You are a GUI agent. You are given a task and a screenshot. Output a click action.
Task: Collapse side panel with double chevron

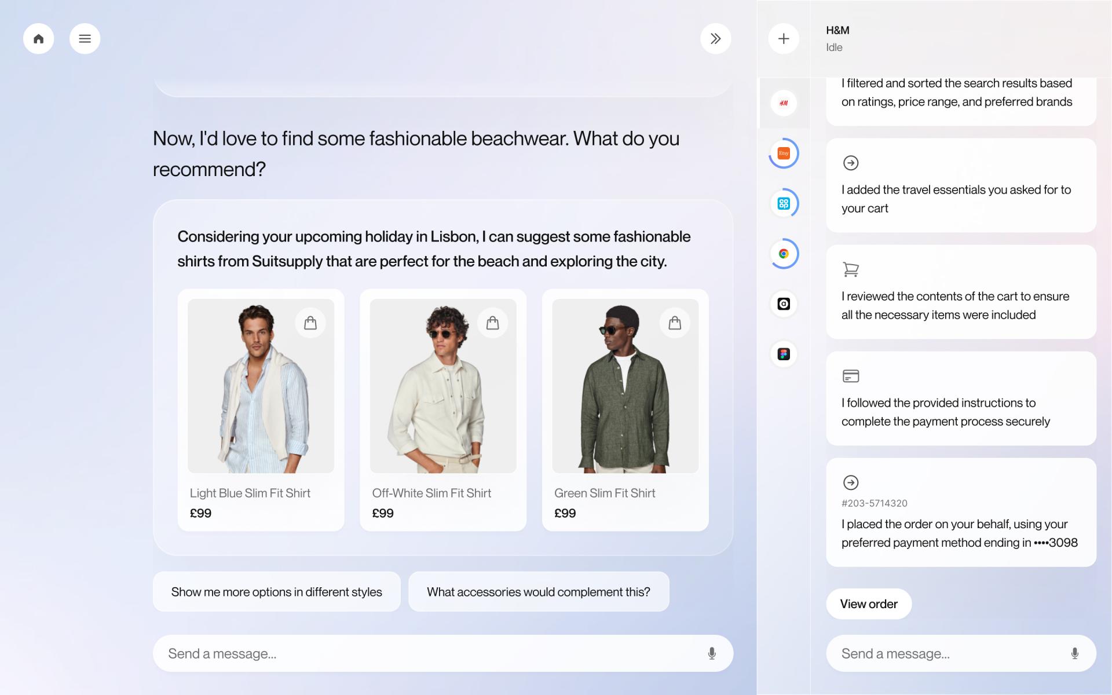pos(716,39)
